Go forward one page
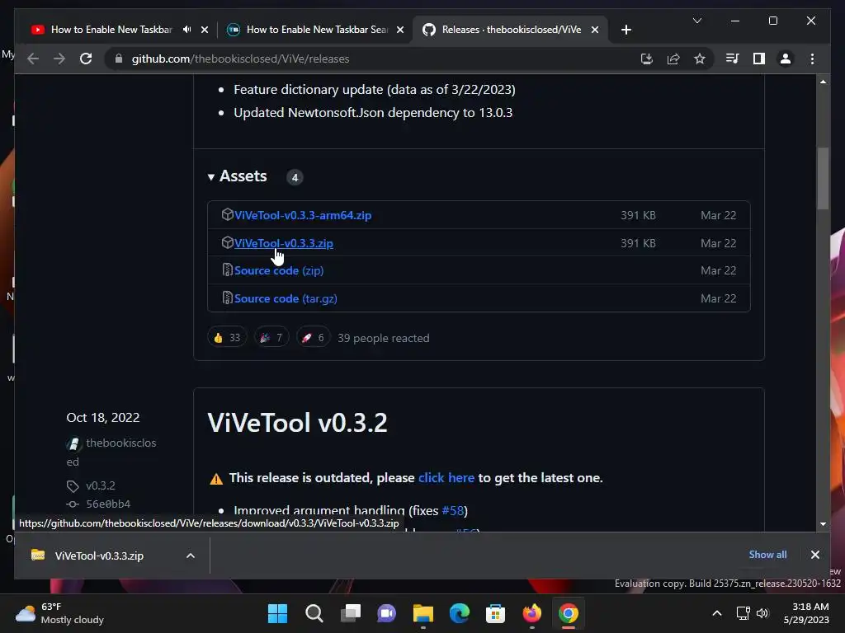This screenshot has height=633, width=845. pos(59,59)
